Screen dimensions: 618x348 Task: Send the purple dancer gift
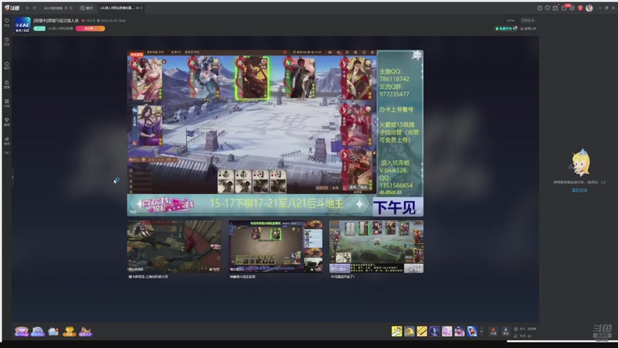tap(434, 331)
